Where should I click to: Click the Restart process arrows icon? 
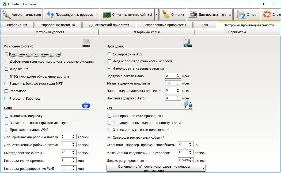(50, 14)
